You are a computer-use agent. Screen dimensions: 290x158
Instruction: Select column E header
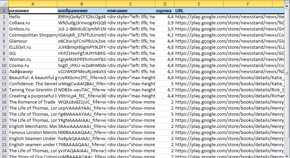tap(199, 4)
